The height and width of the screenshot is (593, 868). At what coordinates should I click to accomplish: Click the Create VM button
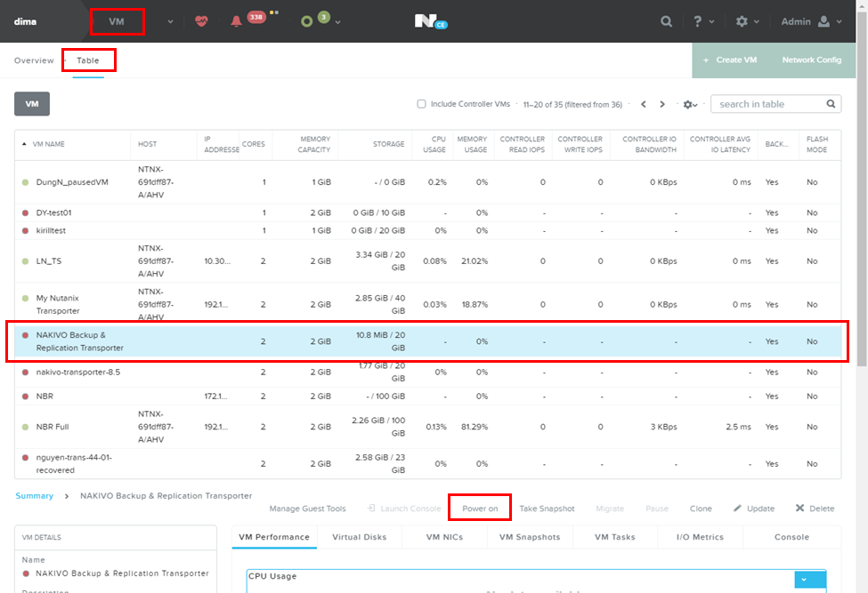[x=730, y=60]
